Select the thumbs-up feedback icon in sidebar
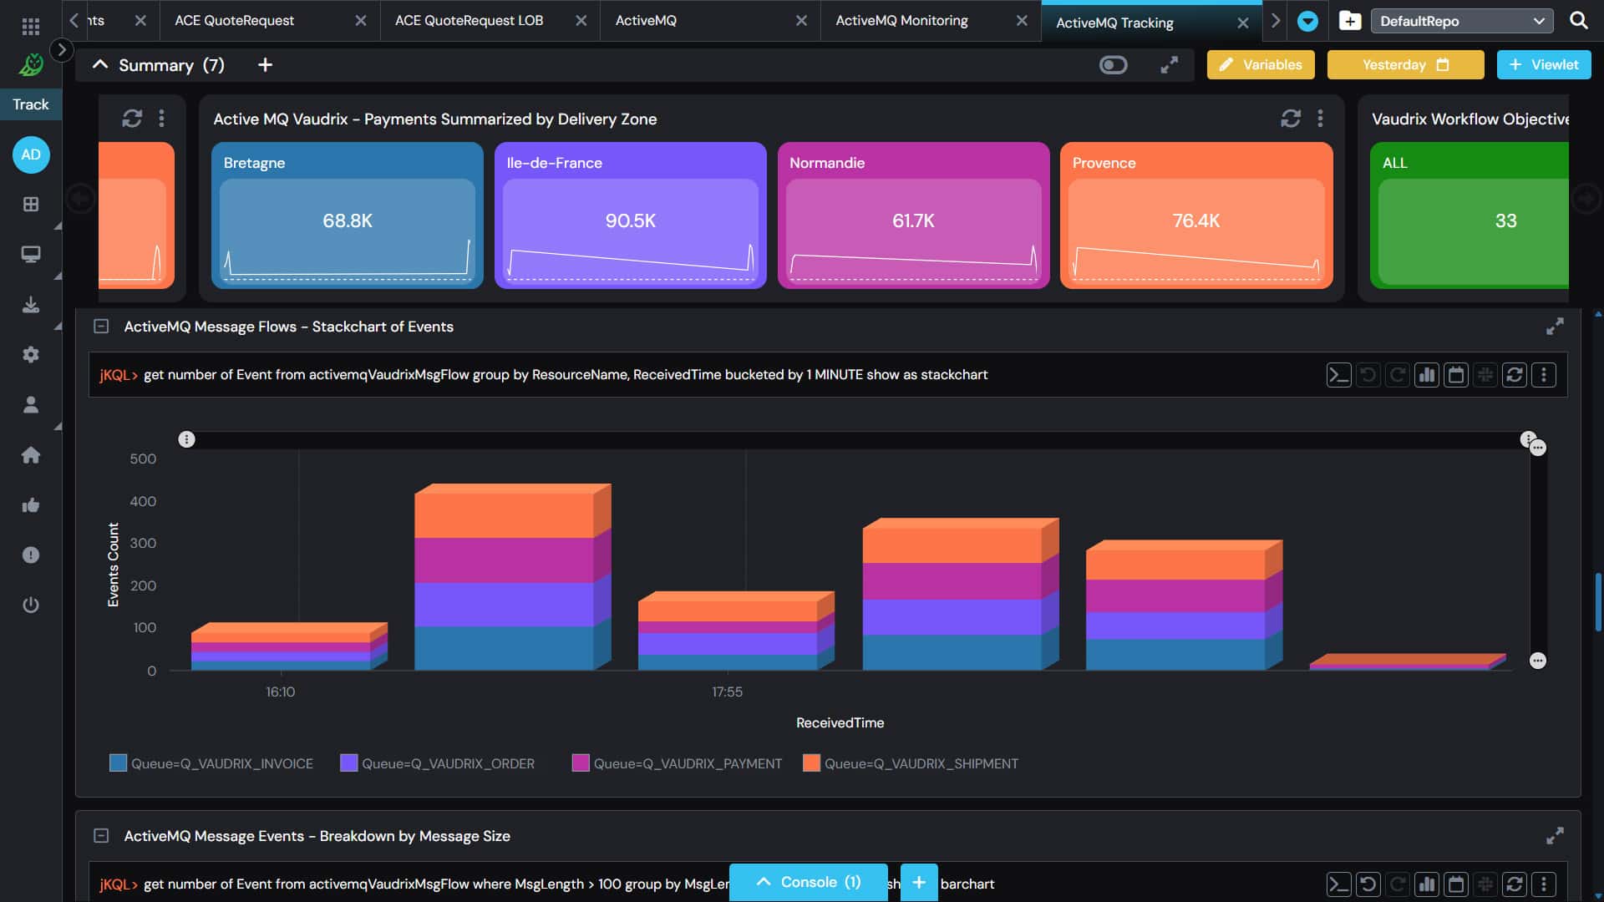The width and height of the screenshot is (1604, 902). pyautogui.click(x=31, y=505)
